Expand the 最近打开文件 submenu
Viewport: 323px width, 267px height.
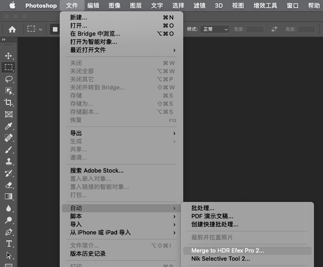121,50
